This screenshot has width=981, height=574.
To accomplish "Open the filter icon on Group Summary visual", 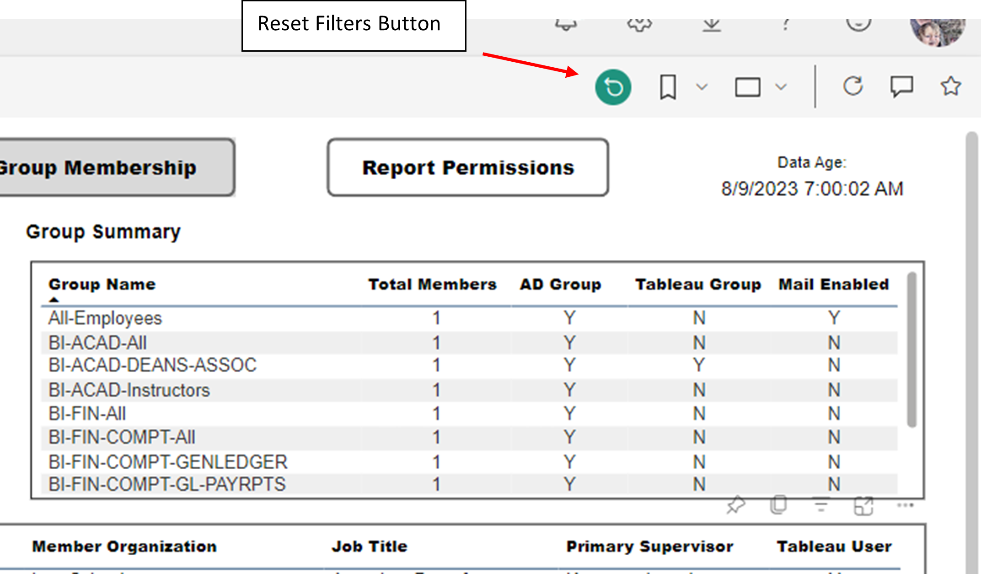I will pos(821,505).
